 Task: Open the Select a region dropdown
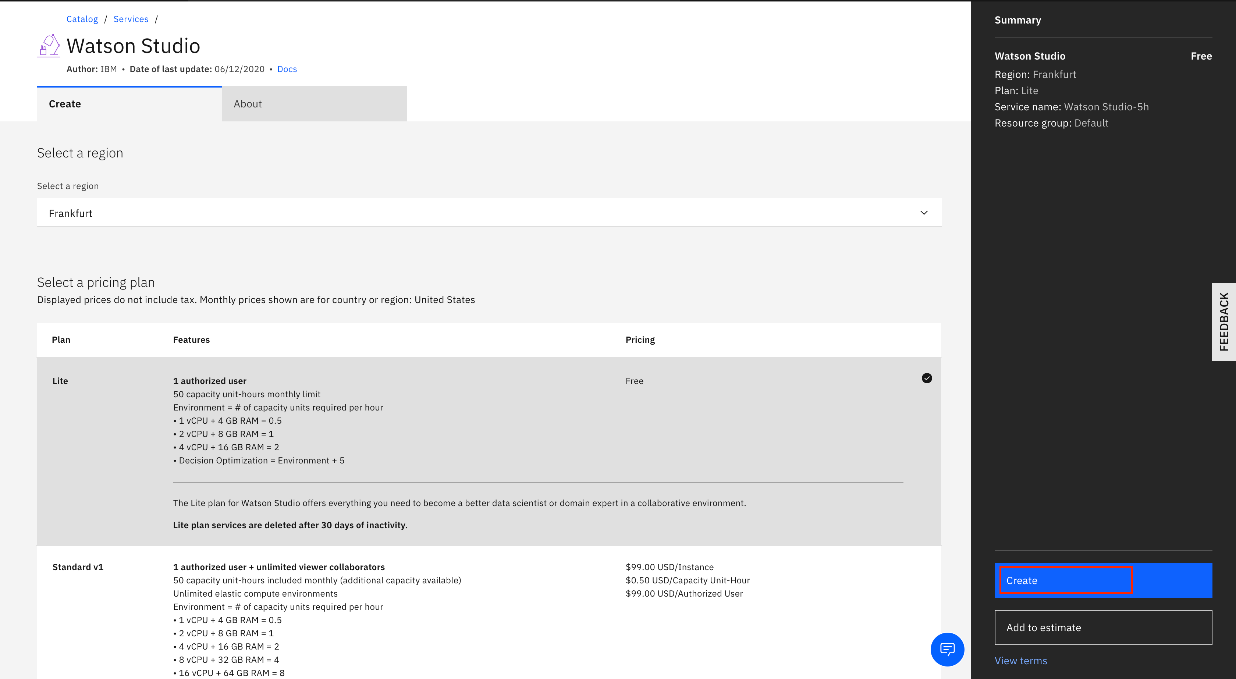[489, 212]
